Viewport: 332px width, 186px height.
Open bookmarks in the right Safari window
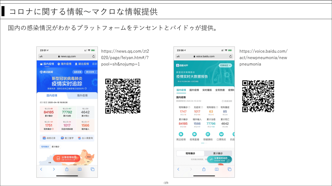coord(217,169)
